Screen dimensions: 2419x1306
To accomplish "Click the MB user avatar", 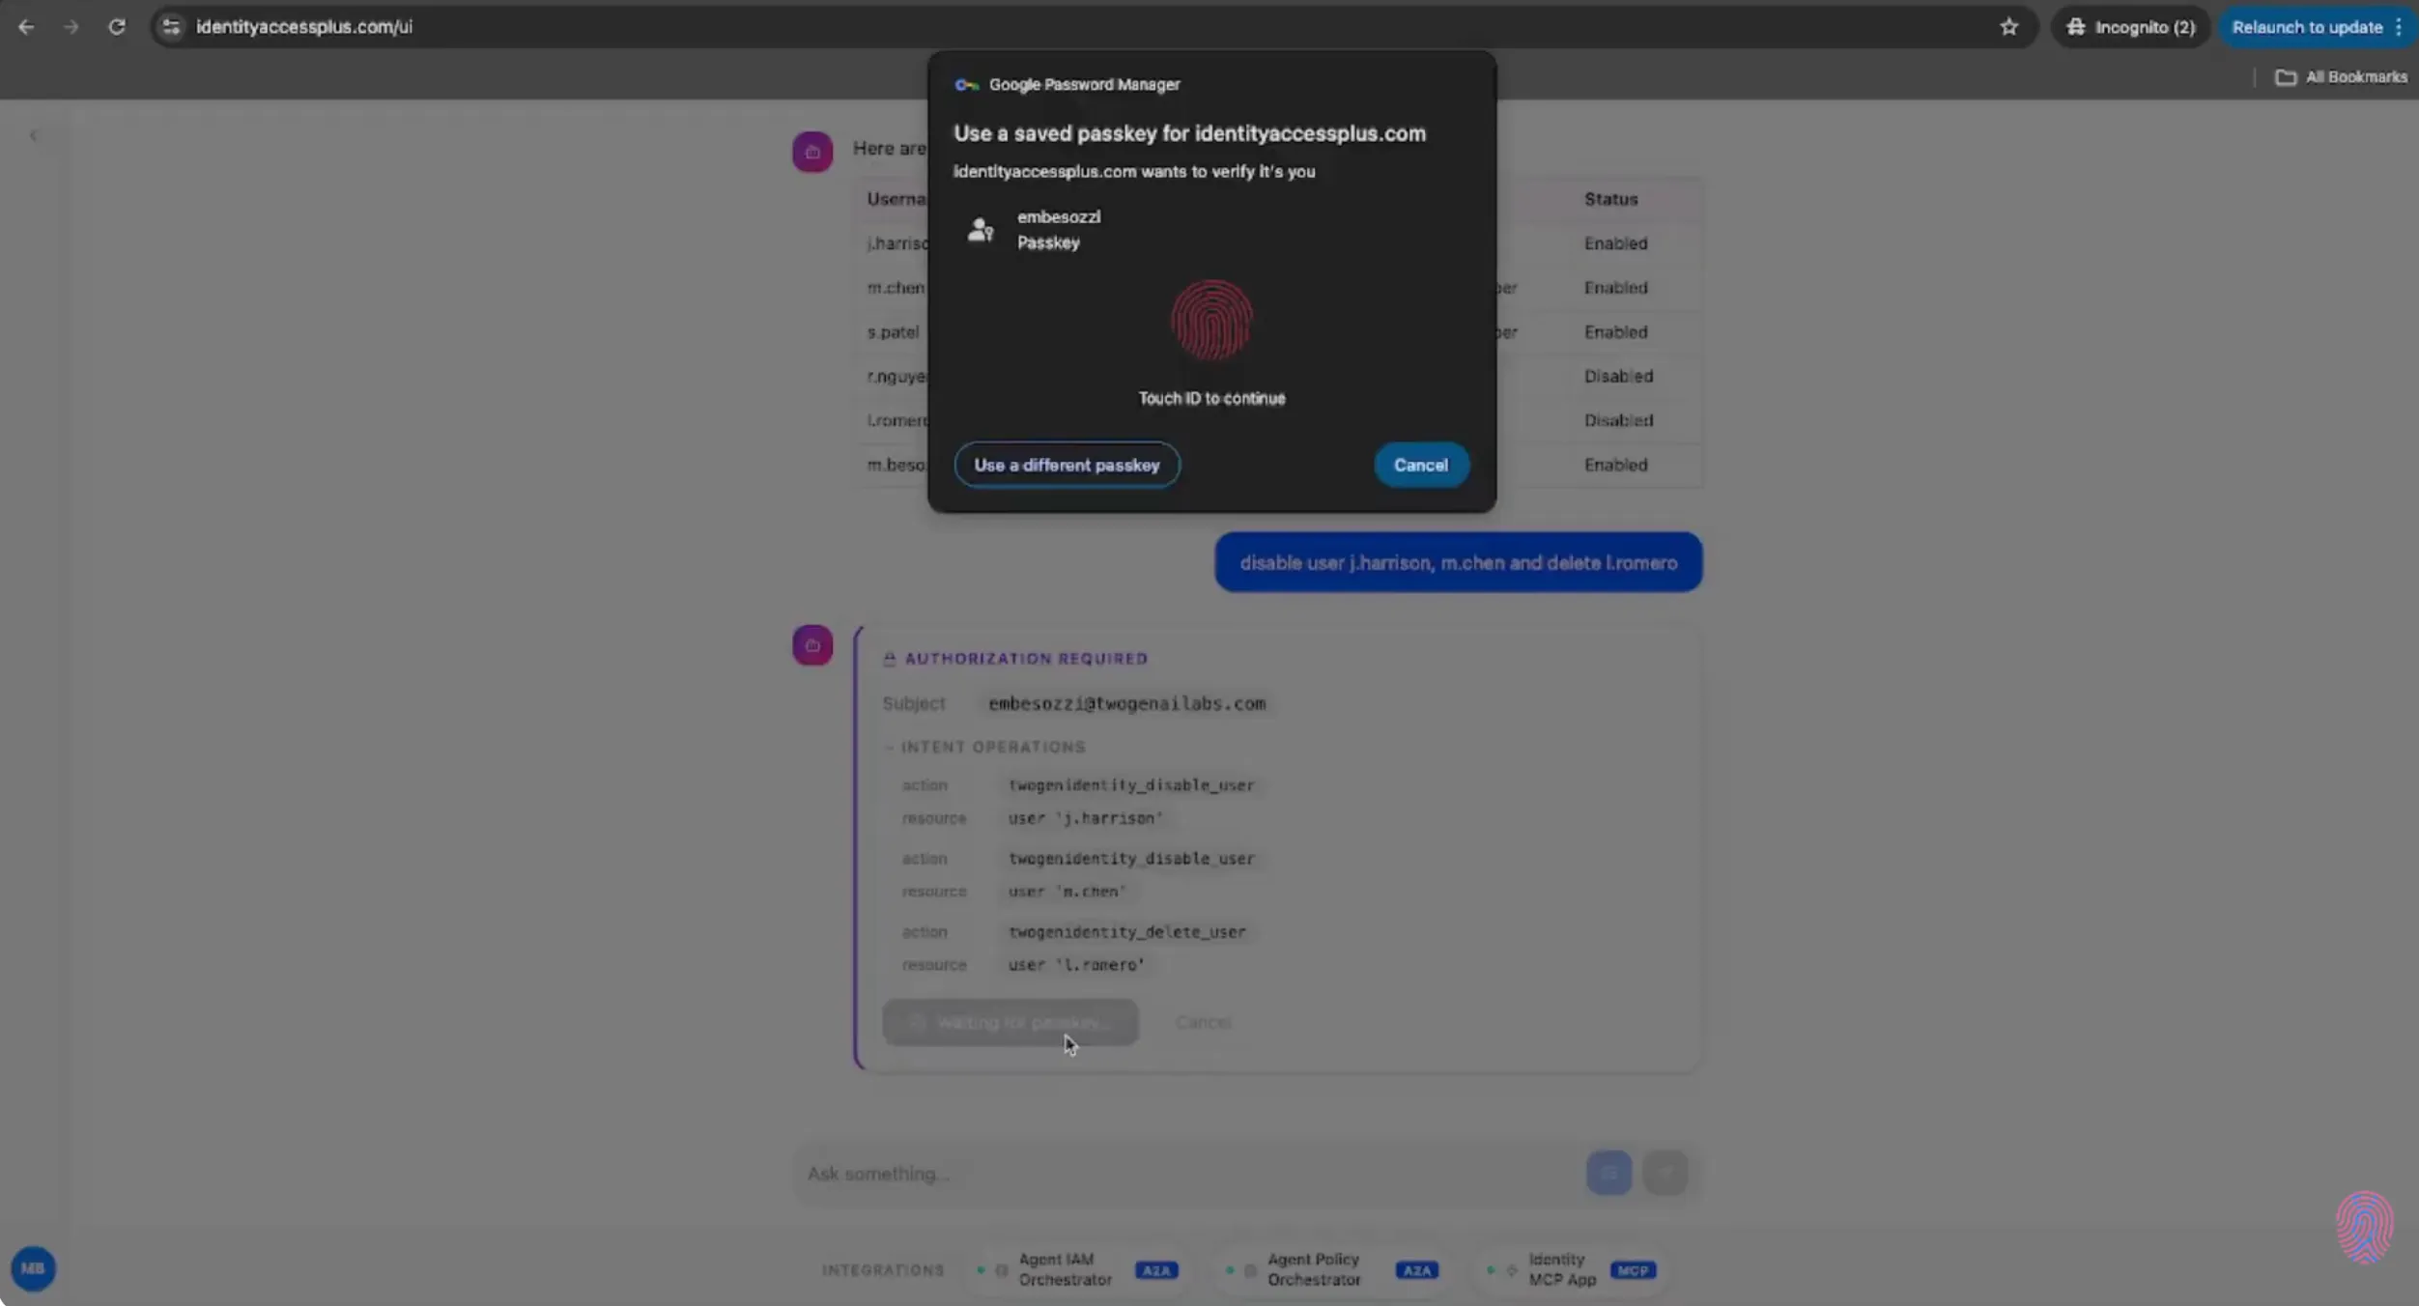I will [33, 1268].
